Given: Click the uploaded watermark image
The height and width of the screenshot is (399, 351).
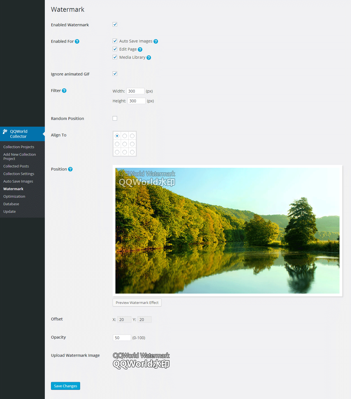Looking at the screenshot, I should point(141,360).
